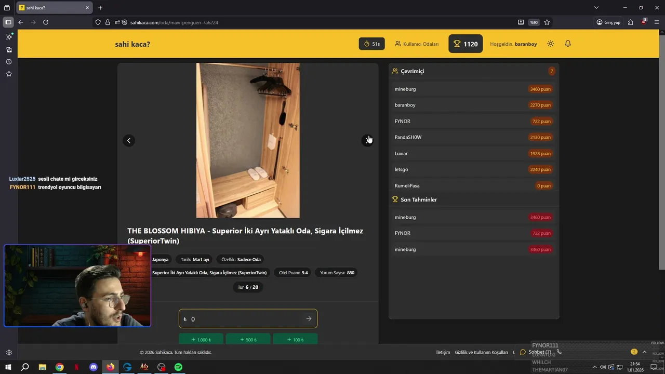Viewport: 665px width, 374px height.
Task: Toggle the browser sidebar button
Action: coord(8,22)
